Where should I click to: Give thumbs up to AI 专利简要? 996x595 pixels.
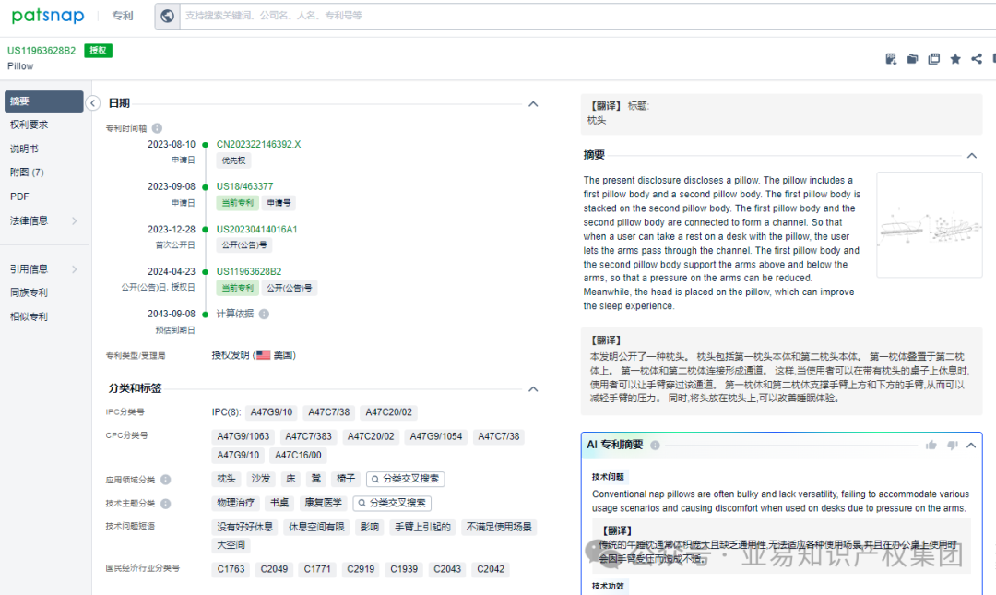click(931, 445)
